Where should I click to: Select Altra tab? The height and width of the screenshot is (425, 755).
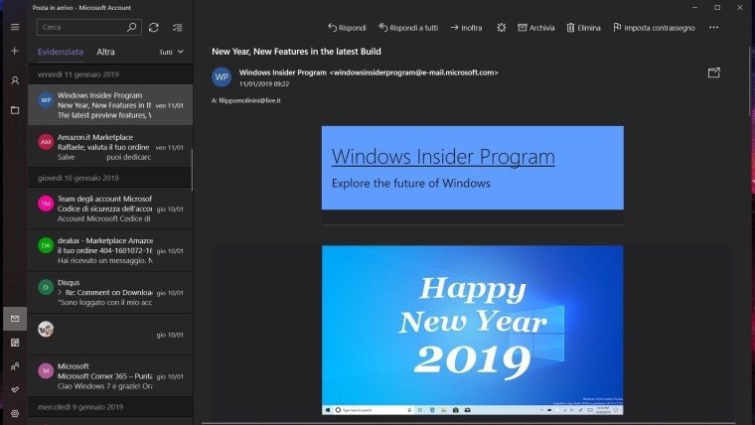pyautogui.click(x=105, y=52)
